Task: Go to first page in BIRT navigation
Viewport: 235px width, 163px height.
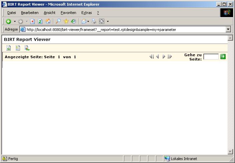Action: 152,57
